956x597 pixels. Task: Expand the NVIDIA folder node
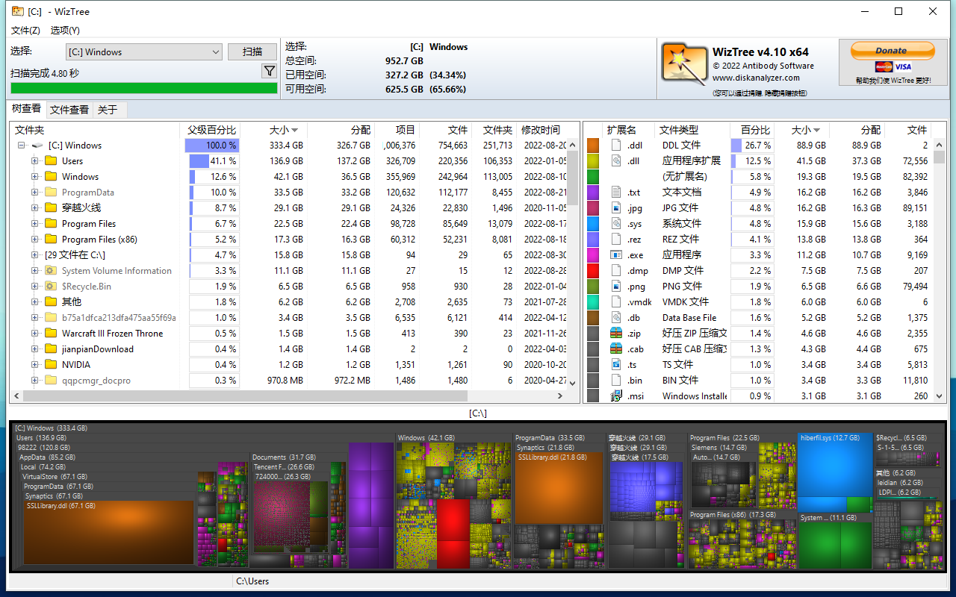34,365
